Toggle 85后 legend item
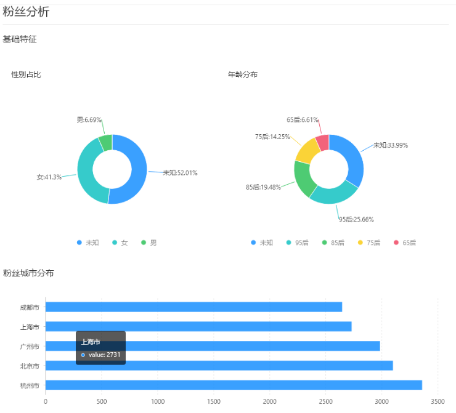The image size is (456, 413). point(333,243)
